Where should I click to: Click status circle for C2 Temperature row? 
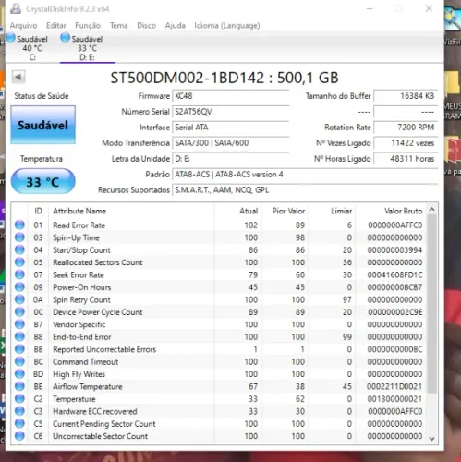[x=19, y=399]
